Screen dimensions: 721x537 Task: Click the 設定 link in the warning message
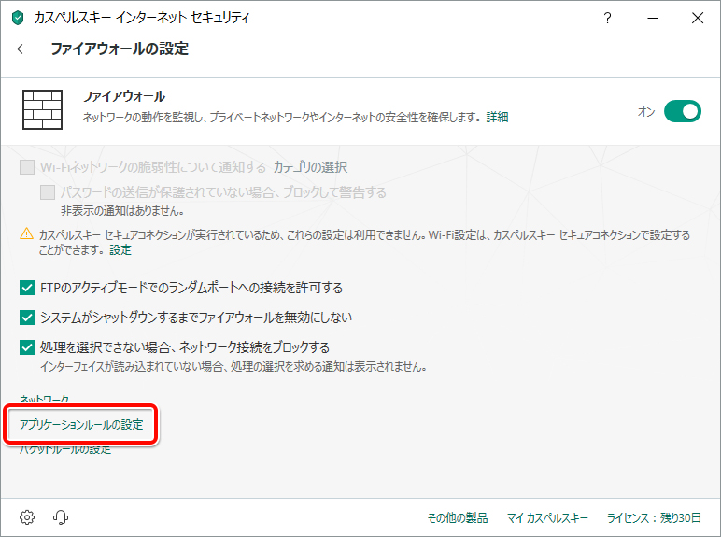point(120,250)
